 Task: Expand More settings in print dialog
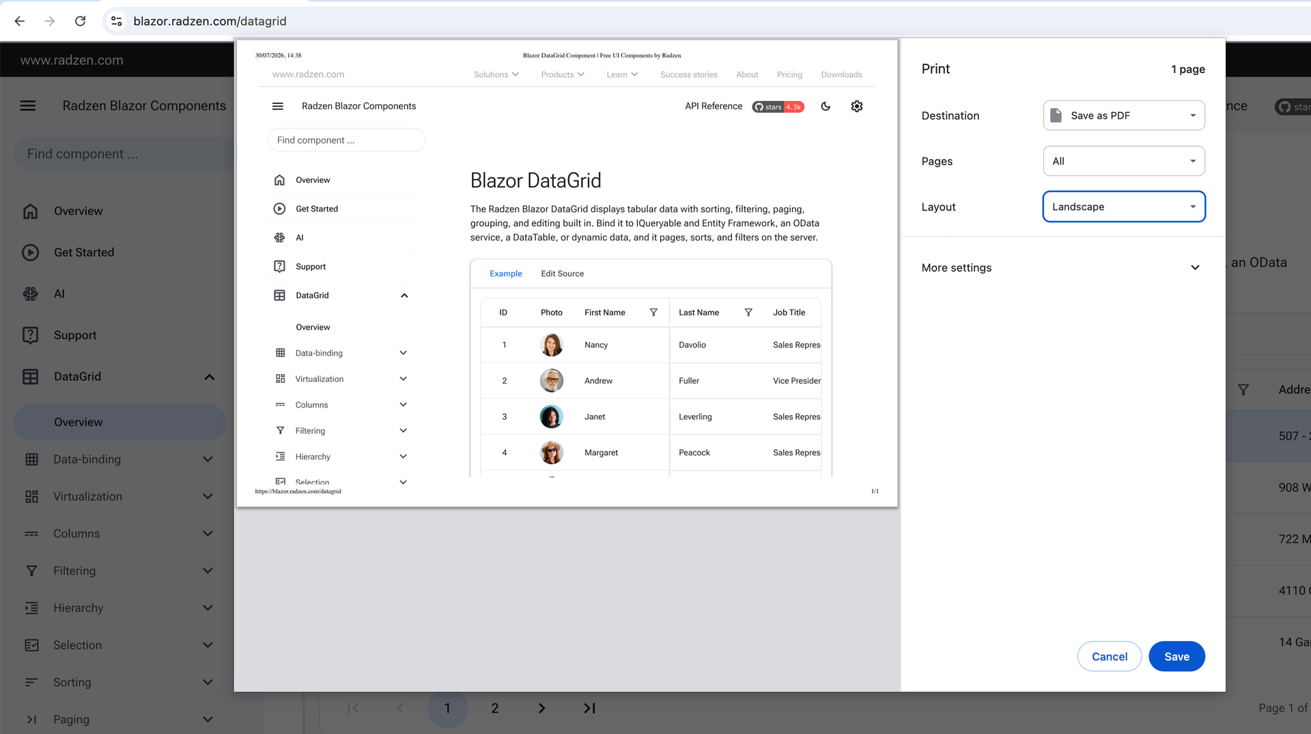pyautogui.click(x=1062, y=268)
